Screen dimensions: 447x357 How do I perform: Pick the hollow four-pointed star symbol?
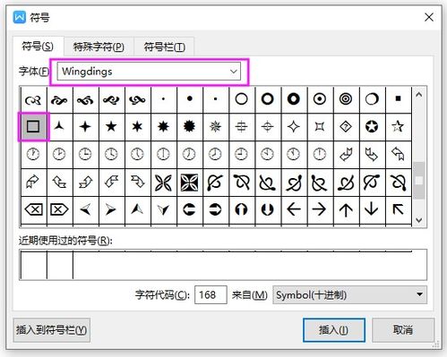tap(294, 126)
